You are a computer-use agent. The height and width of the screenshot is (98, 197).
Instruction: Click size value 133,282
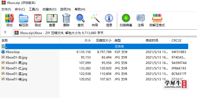(x=85, y=68)
